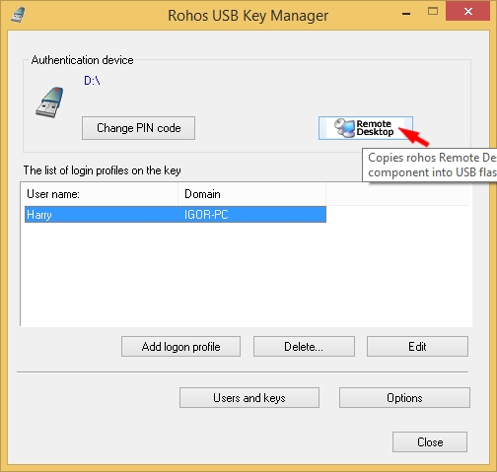497x472 pixels.
Task: Edit the selected login profile
Action: [417, 346]
